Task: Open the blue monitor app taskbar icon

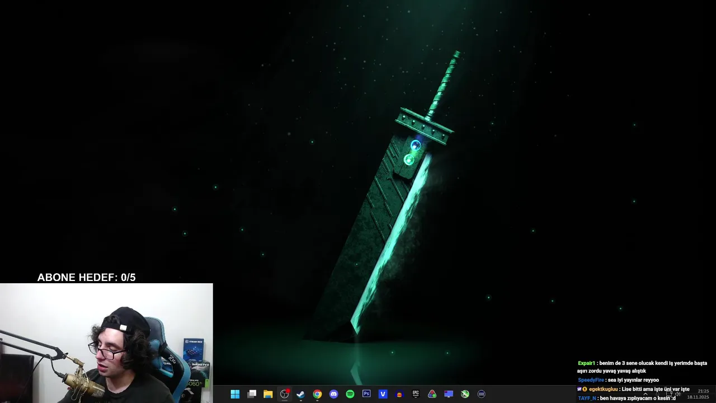Action: point(449,394)
